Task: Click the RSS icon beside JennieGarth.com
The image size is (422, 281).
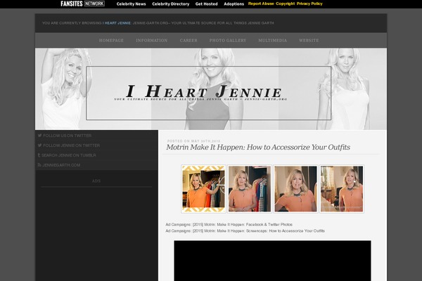Action: [x=39, y=165]
